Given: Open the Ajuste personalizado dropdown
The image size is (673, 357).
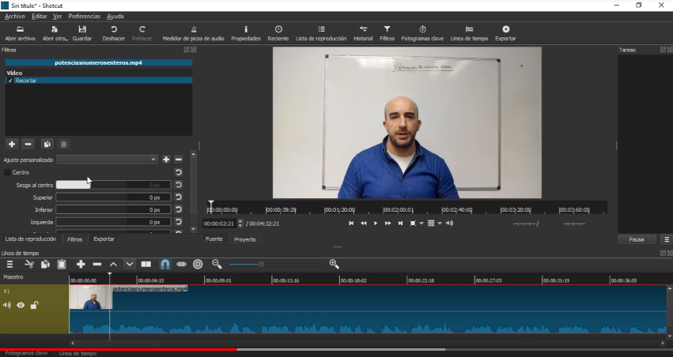Looking at the screenshot, I should pyautogui.click(x=108, y=160).
